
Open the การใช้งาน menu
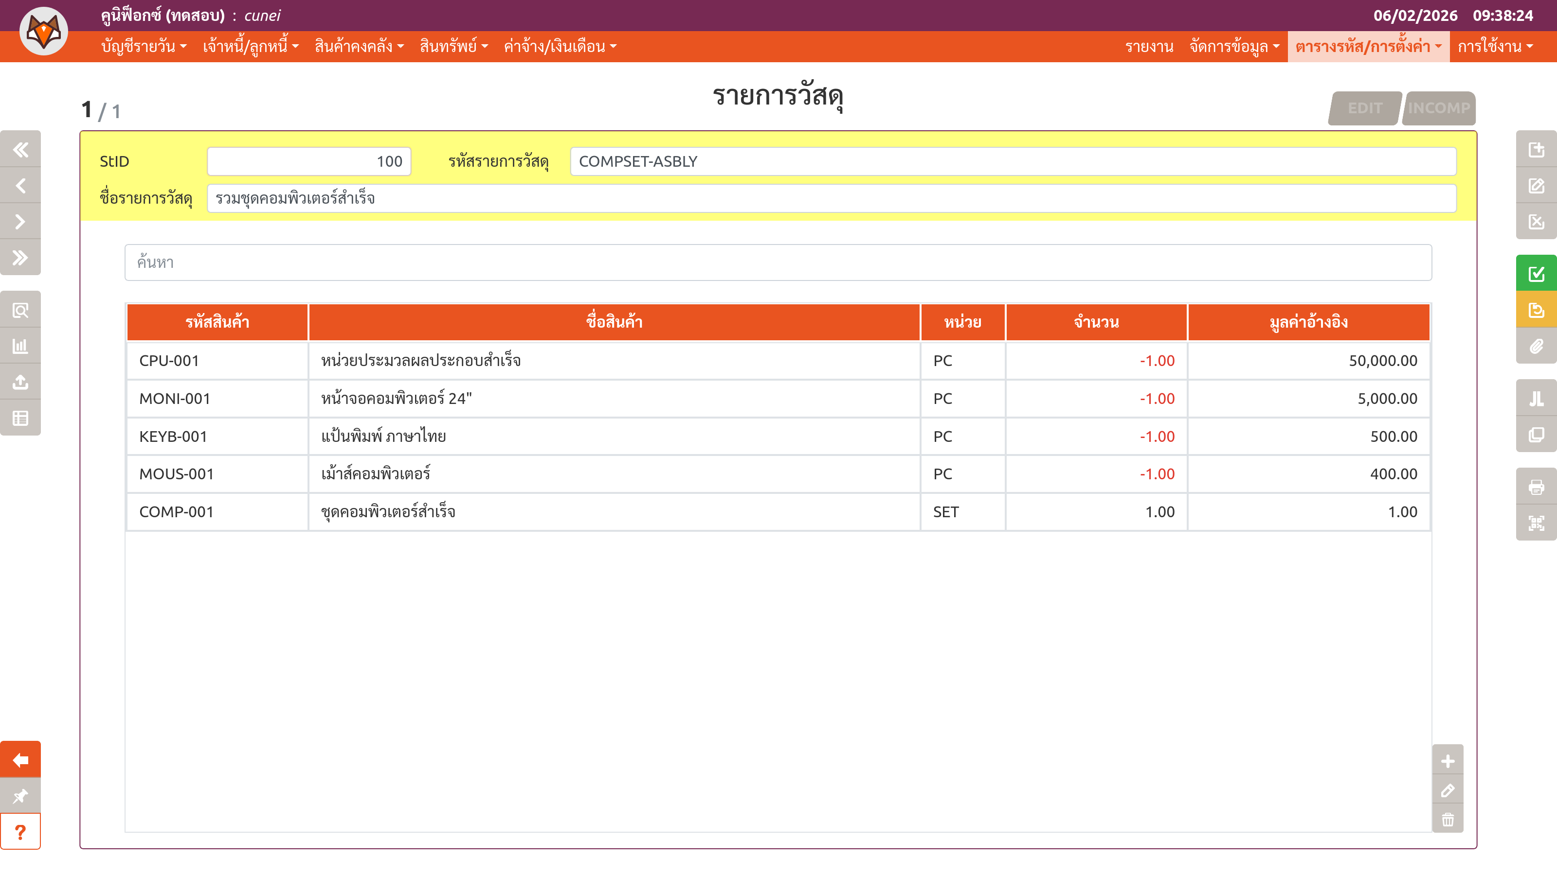[x=1495, y=47]
